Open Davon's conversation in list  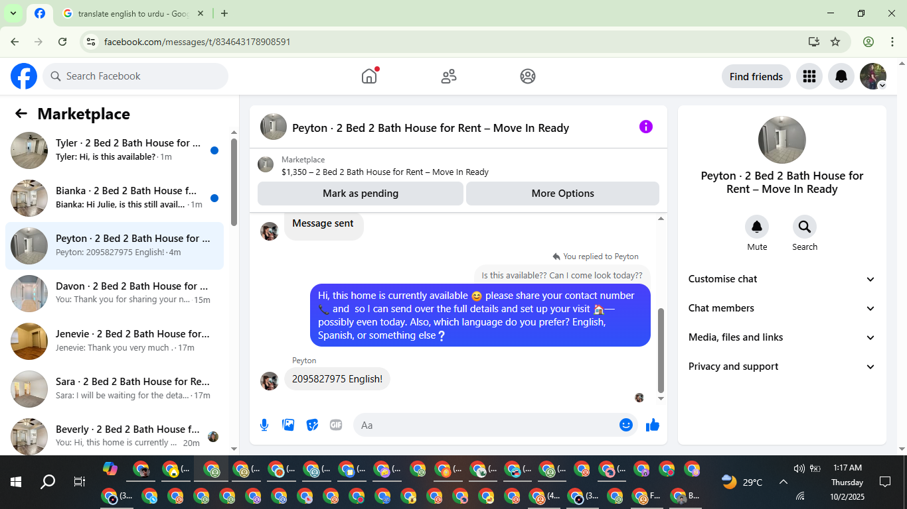coord(115,294)
